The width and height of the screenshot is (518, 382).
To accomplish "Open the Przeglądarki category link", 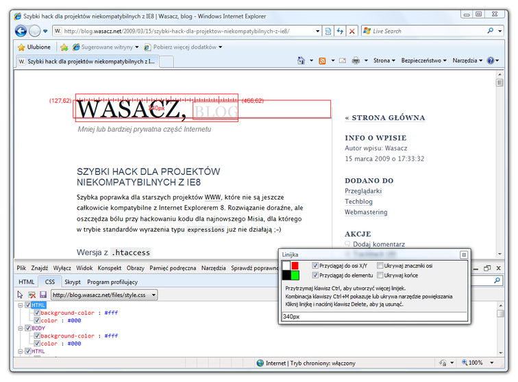I will pyautogui.click(x=363, y=191).
